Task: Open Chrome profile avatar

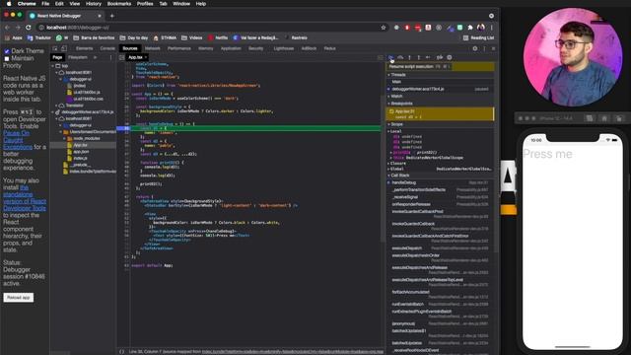Action: 481,28
